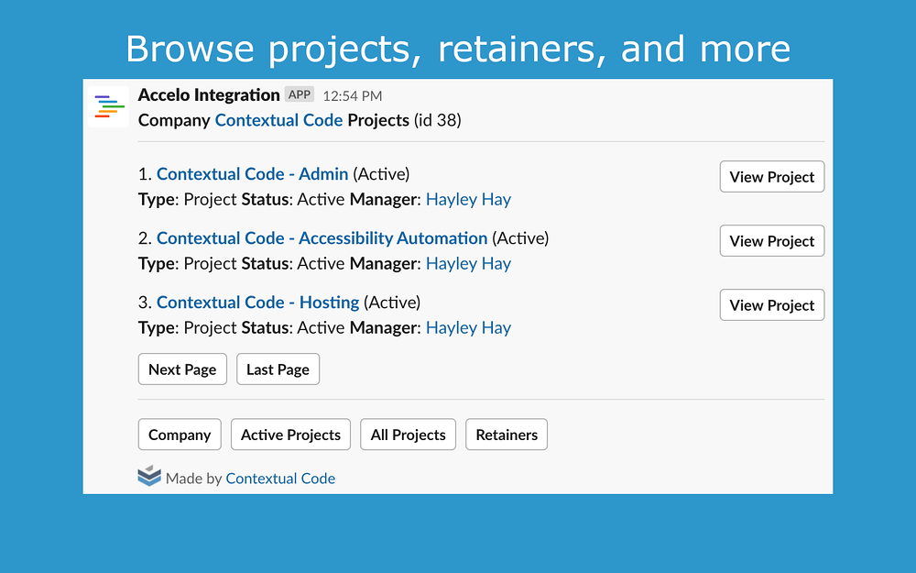The height and width of the screenshot is (573, 916).
Task: Jump to the Last Page of projects
Action: (278, 369)
